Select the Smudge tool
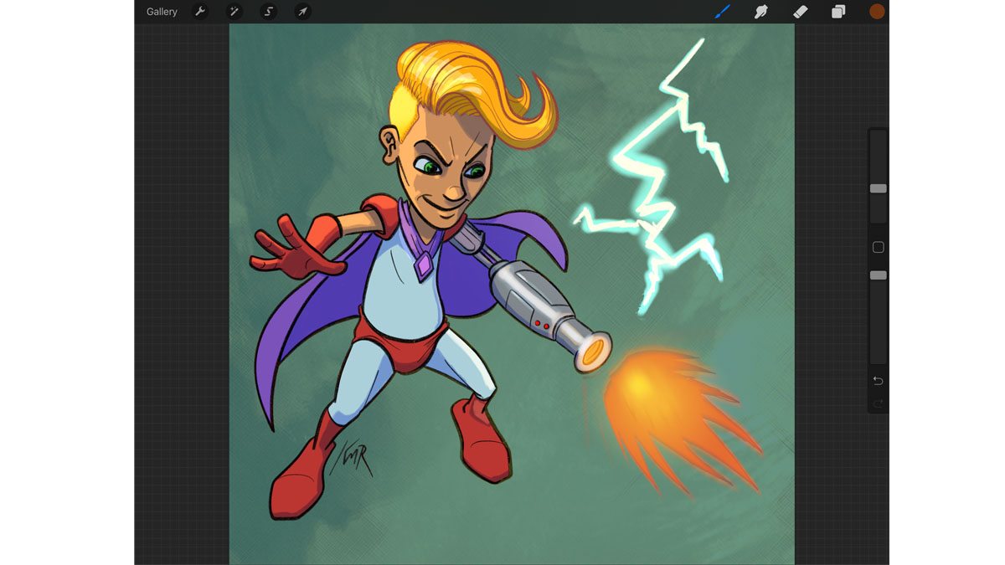The image size is (1005, 565). pos(761,12)
